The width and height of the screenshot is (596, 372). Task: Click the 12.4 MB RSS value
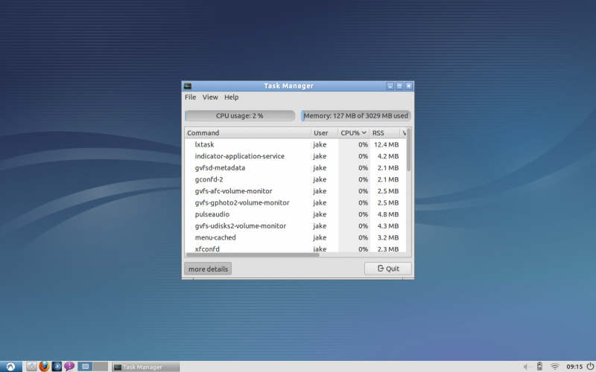pyautogui.click(x=386, y=144)
